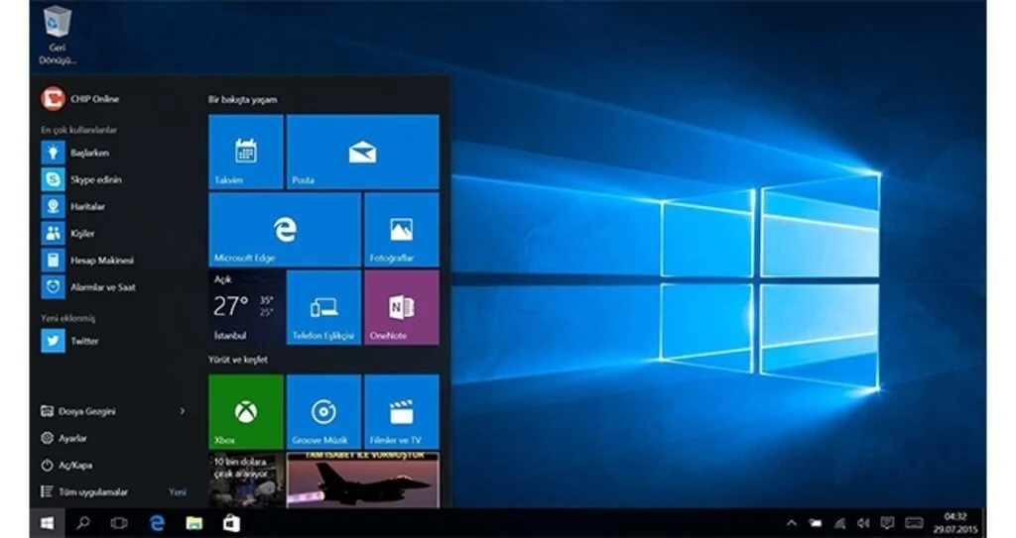Launch OneNote tile
Screen dimensions: 1016x538
coord(401,307)
